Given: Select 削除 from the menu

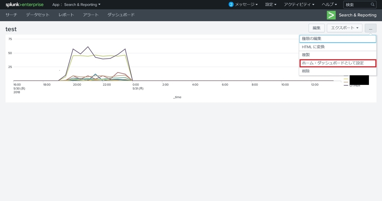Looking at the screenshot, I should 338,71.
